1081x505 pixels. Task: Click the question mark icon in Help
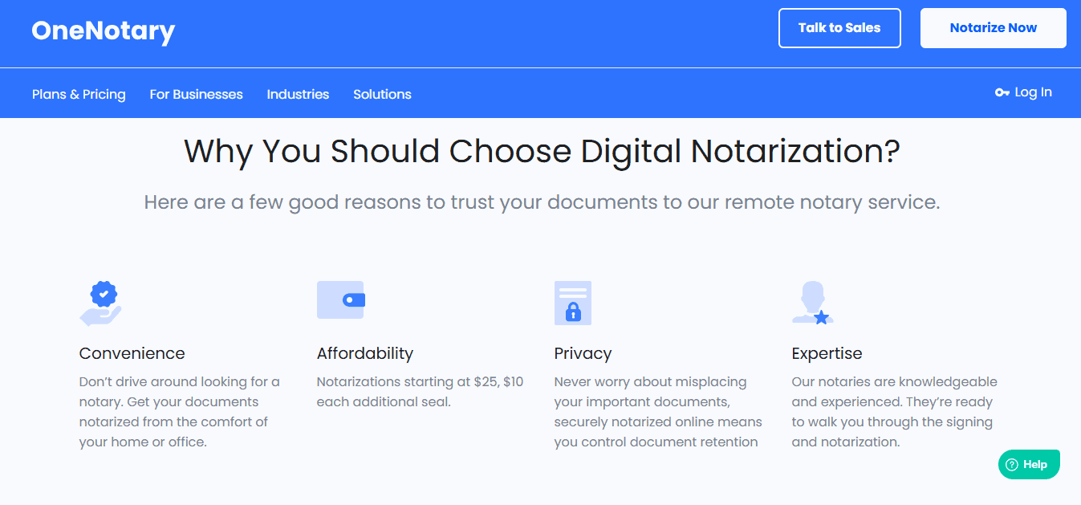pyautogui.click(x=1012, y=465)
